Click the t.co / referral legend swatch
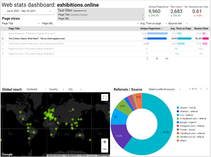This screenshot has height=157, width=211. click(x=178, y=115)
